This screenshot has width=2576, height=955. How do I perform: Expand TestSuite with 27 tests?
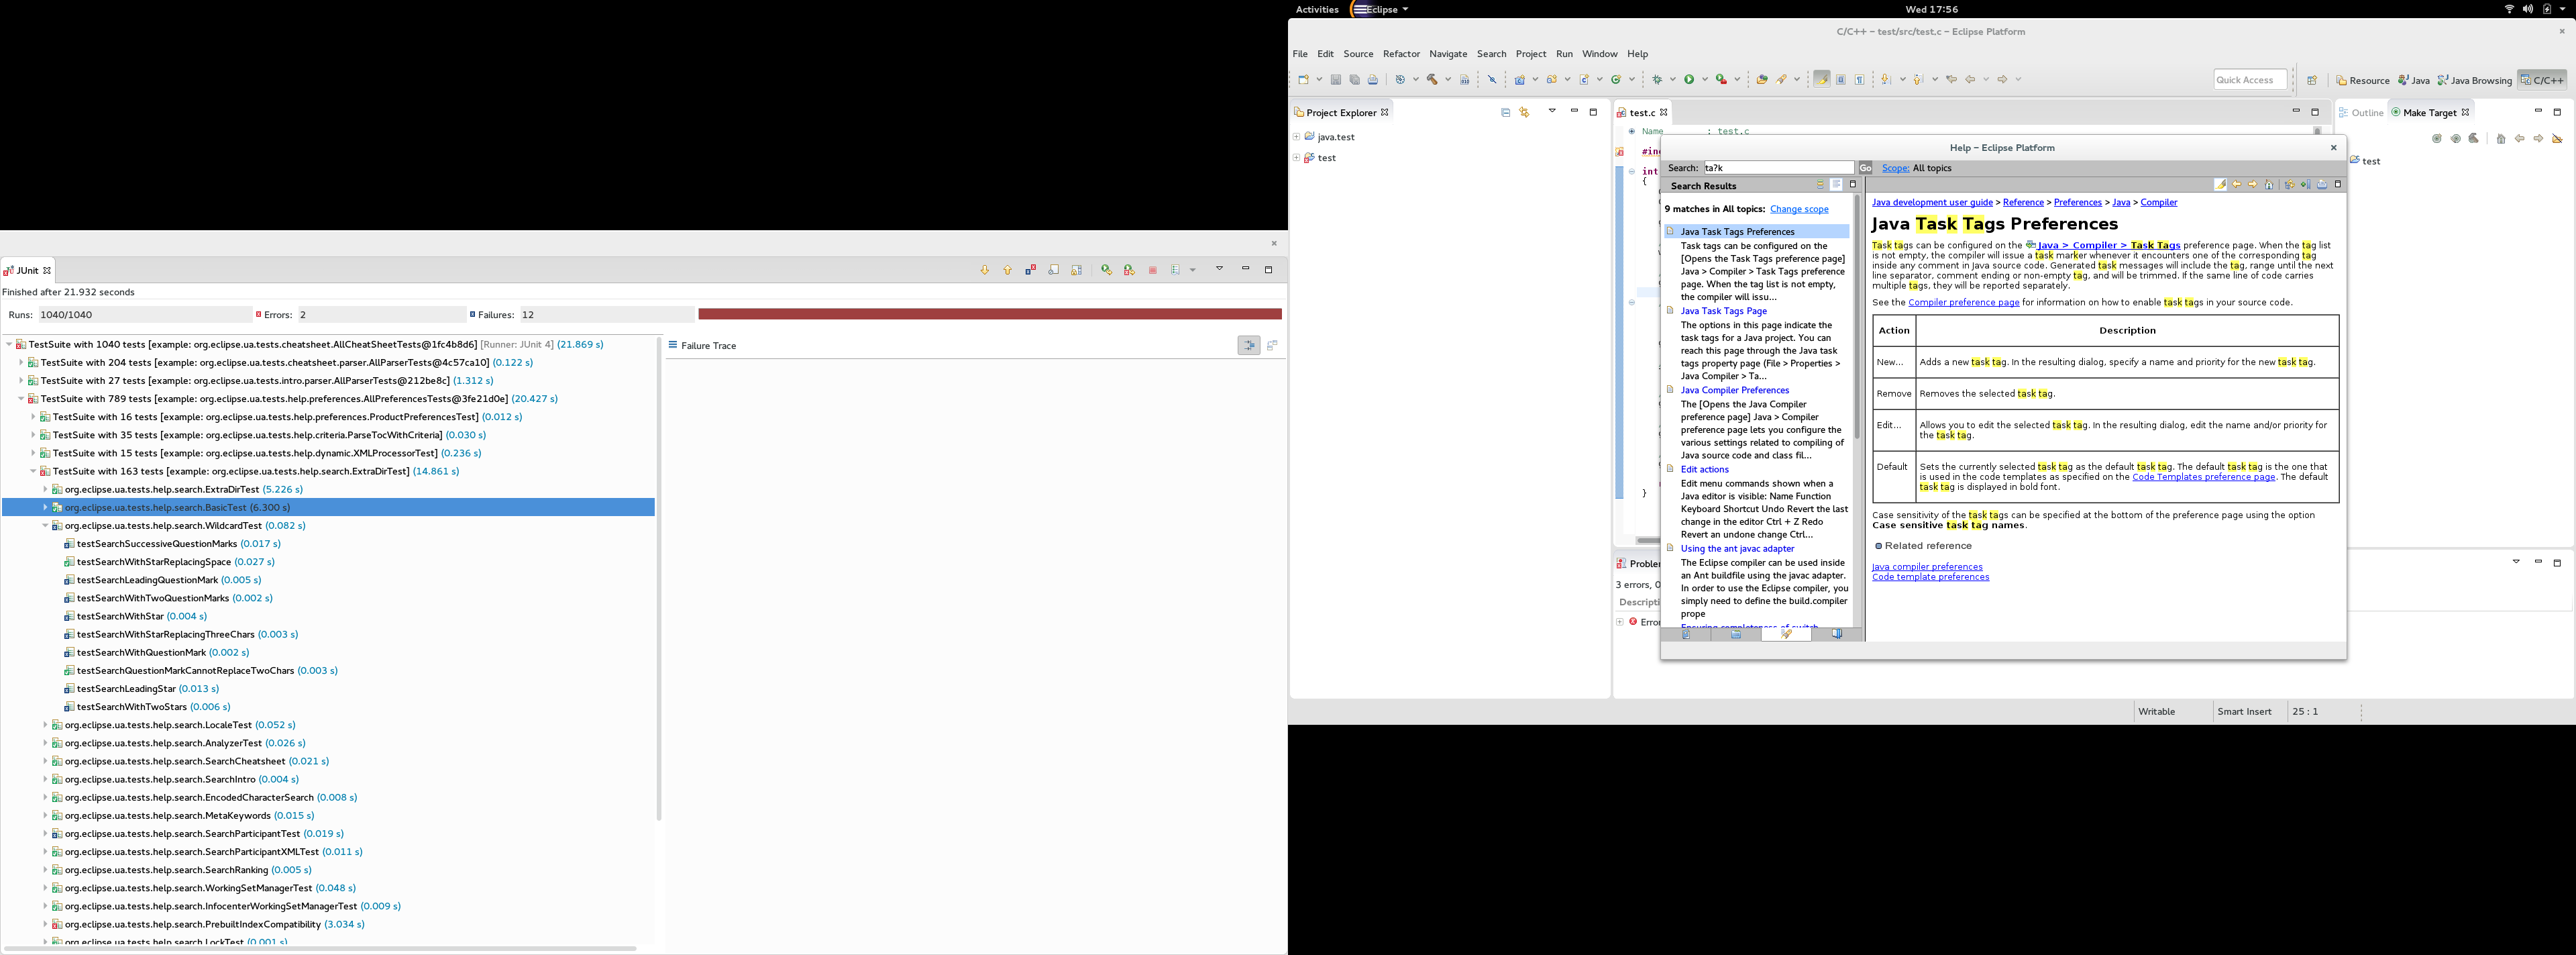click(21, 380)
